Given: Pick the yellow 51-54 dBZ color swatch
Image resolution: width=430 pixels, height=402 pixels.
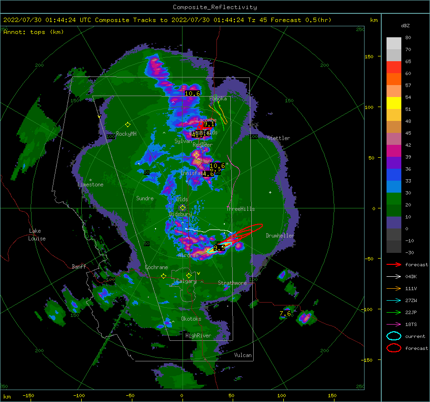Looking at the screenshot, I should (x=394, y=103).
